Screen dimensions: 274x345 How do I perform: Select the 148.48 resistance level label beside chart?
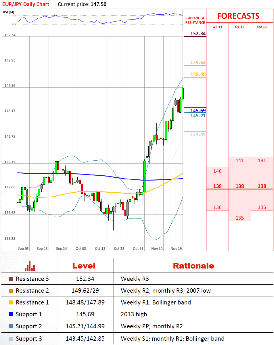pyautogui.click(x=198, y=74)
